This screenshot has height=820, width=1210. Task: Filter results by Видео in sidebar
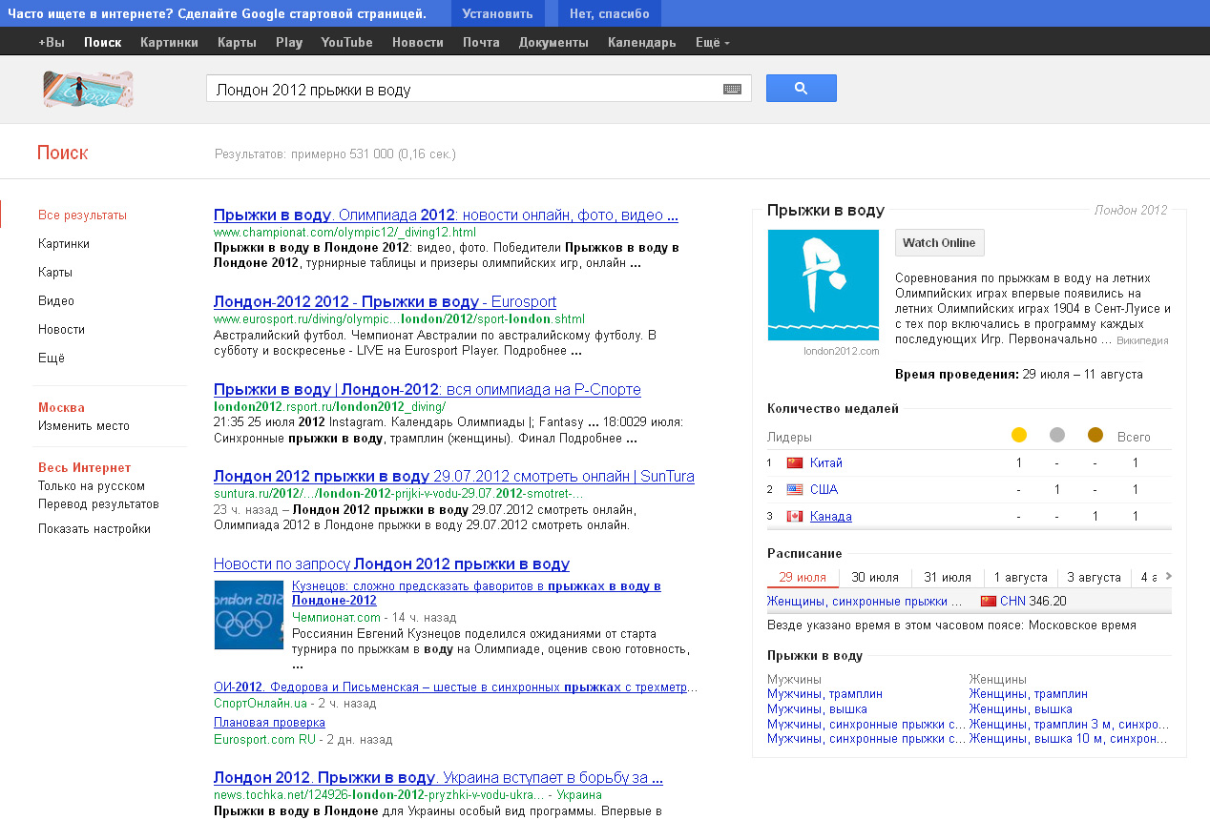[x=56, y=301]
